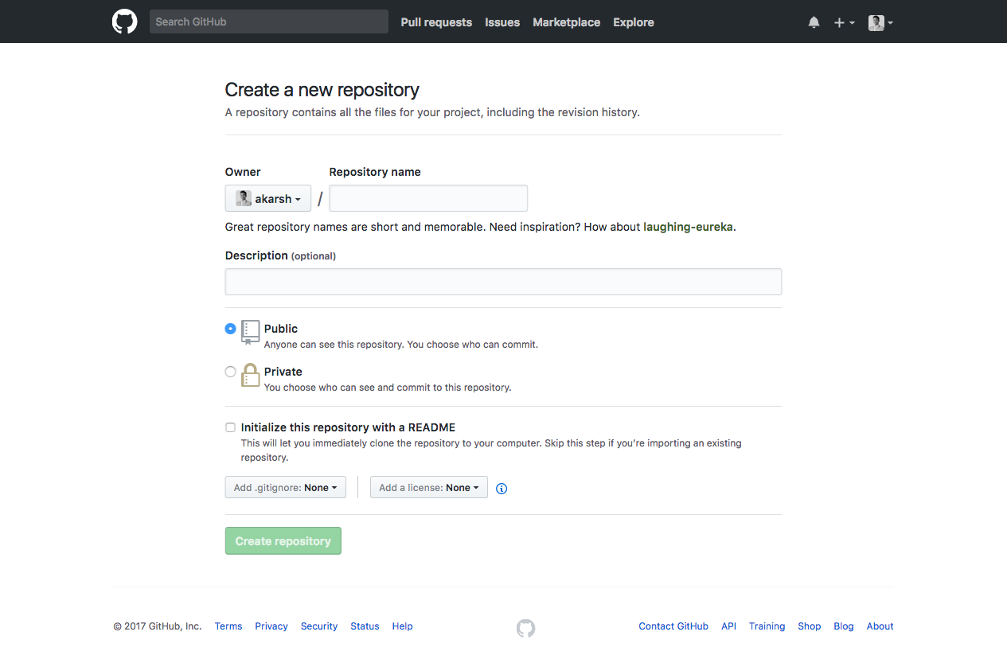
Task: Check Initialize this repository with a README
Action: 230,427
